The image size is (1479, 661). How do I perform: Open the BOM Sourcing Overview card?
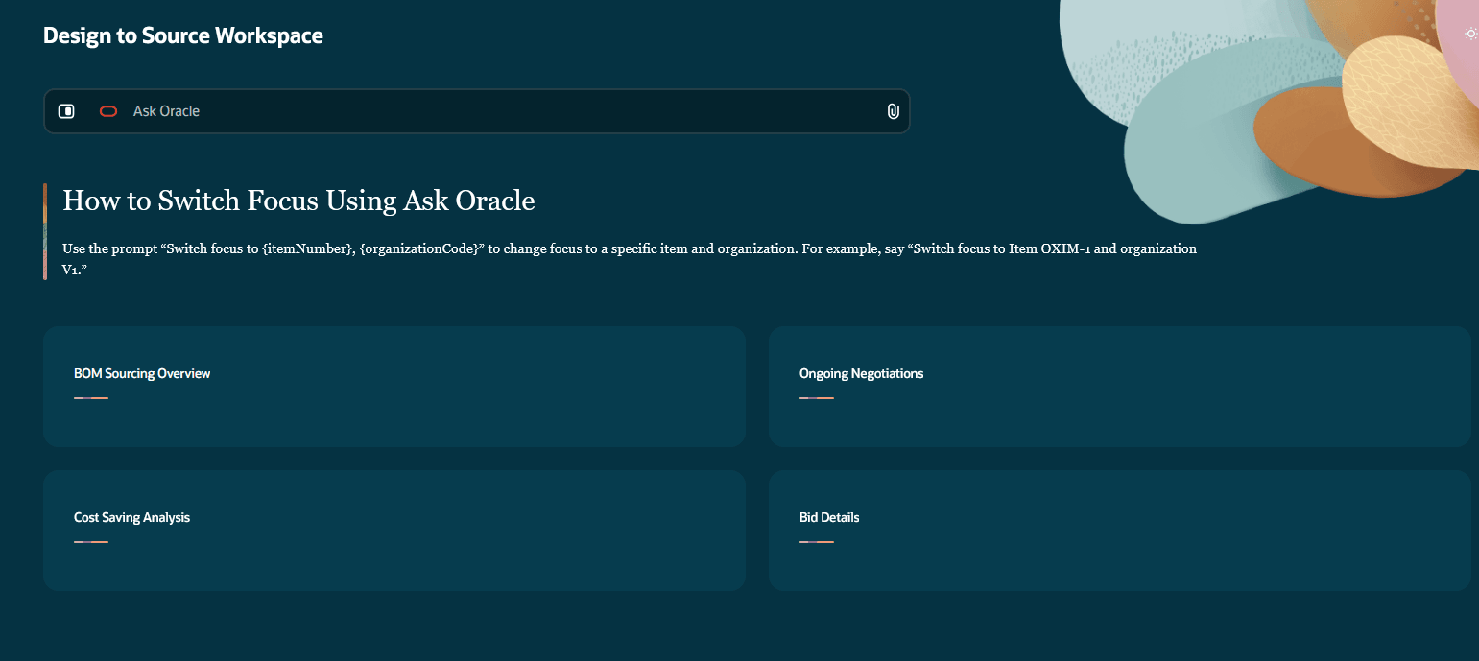tap(394, 387)
